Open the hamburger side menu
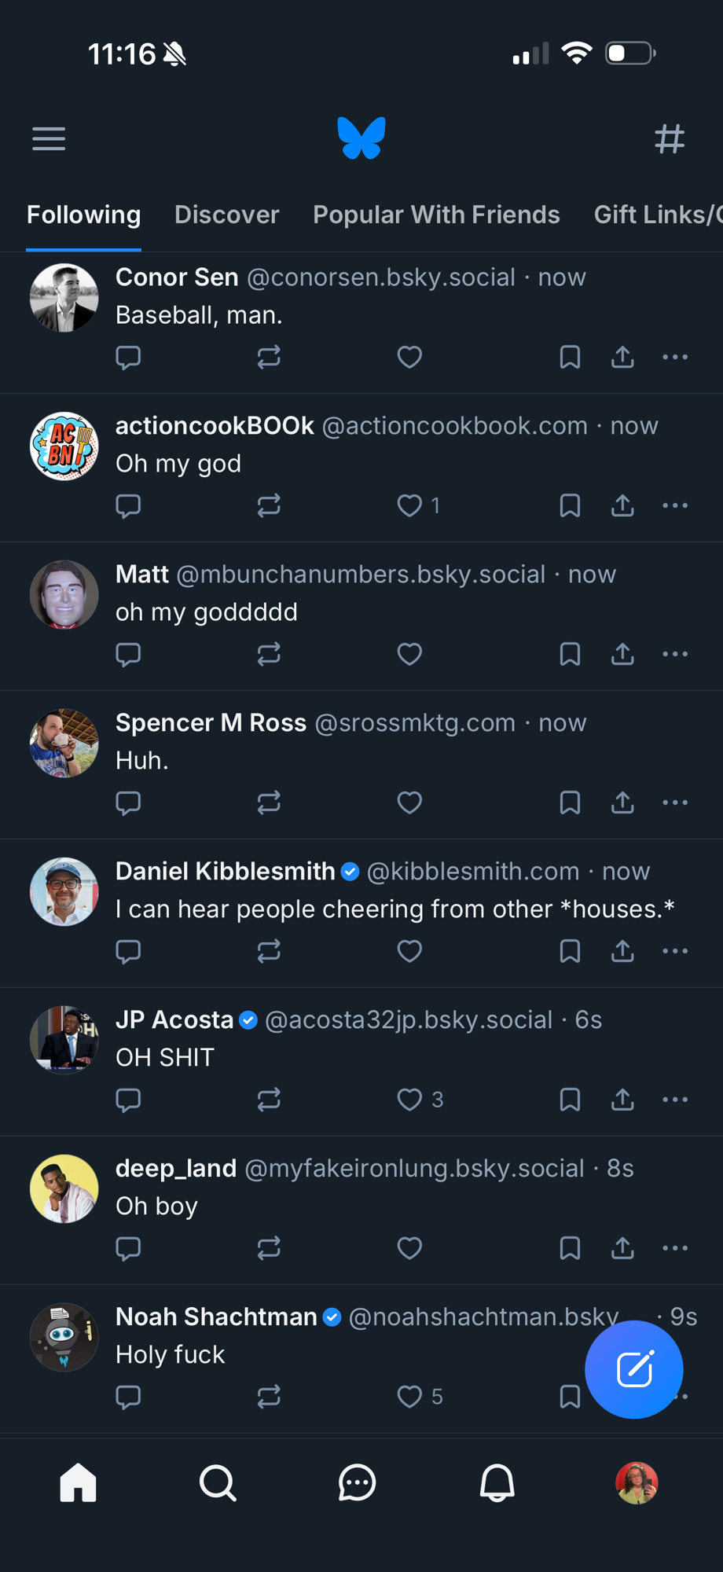Viewport: 723px width, 1572px height. point(49,139)
